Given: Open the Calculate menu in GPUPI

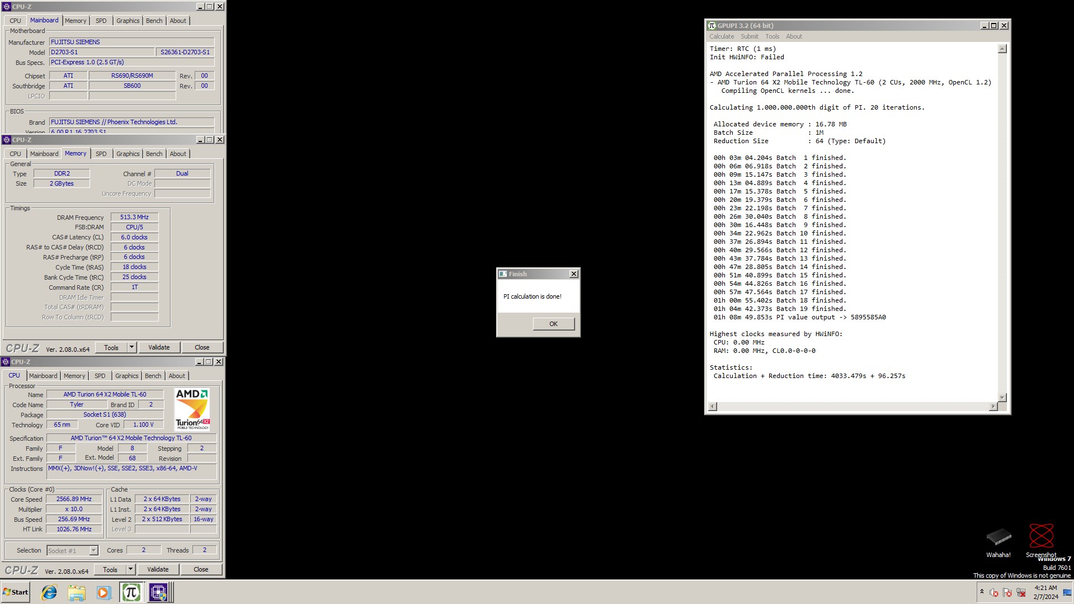Looking at the screenshot, I should point(722,36).
